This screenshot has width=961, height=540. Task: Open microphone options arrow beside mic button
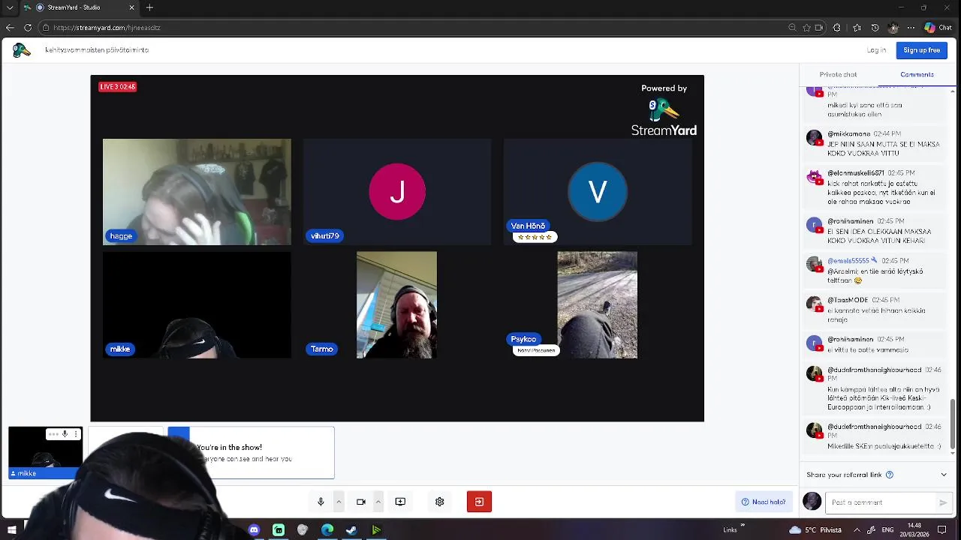point(339,502)
